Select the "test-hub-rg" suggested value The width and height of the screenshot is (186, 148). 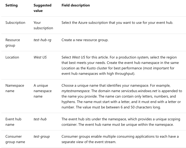click(x=42, y=40)
